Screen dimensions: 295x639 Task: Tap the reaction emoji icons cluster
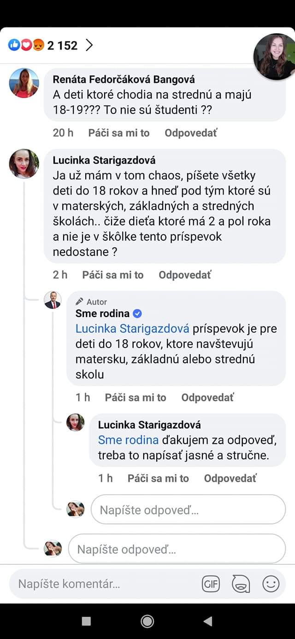click(26, 45)
